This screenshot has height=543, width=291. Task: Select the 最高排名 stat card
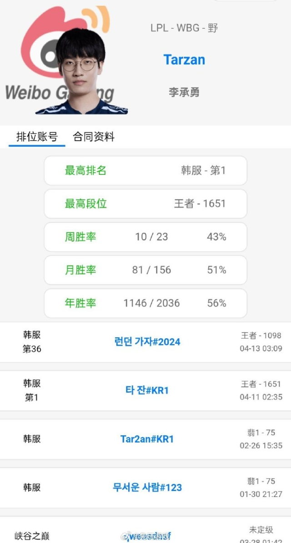pyautogui.click(x=145, y=170)
